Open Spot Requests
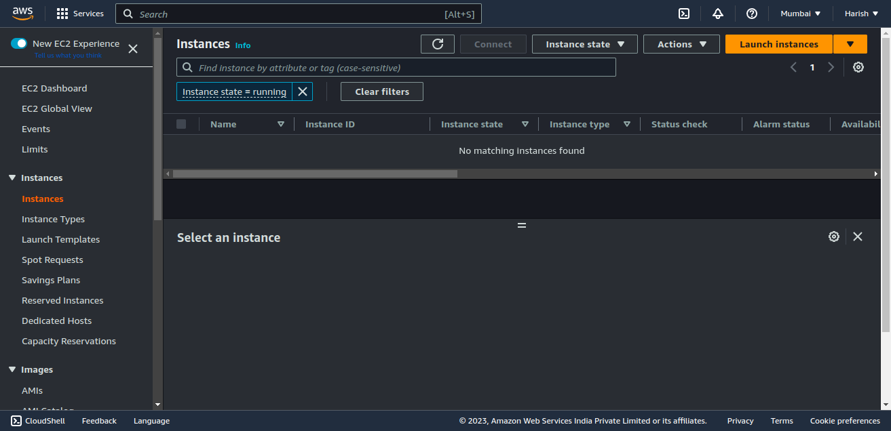This screenshot has width=891, height=431. (x=52, y=260)
